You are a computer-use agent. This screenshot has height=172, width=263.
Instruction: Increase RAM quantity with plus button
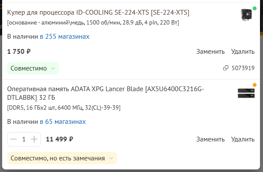coord(34,139)
